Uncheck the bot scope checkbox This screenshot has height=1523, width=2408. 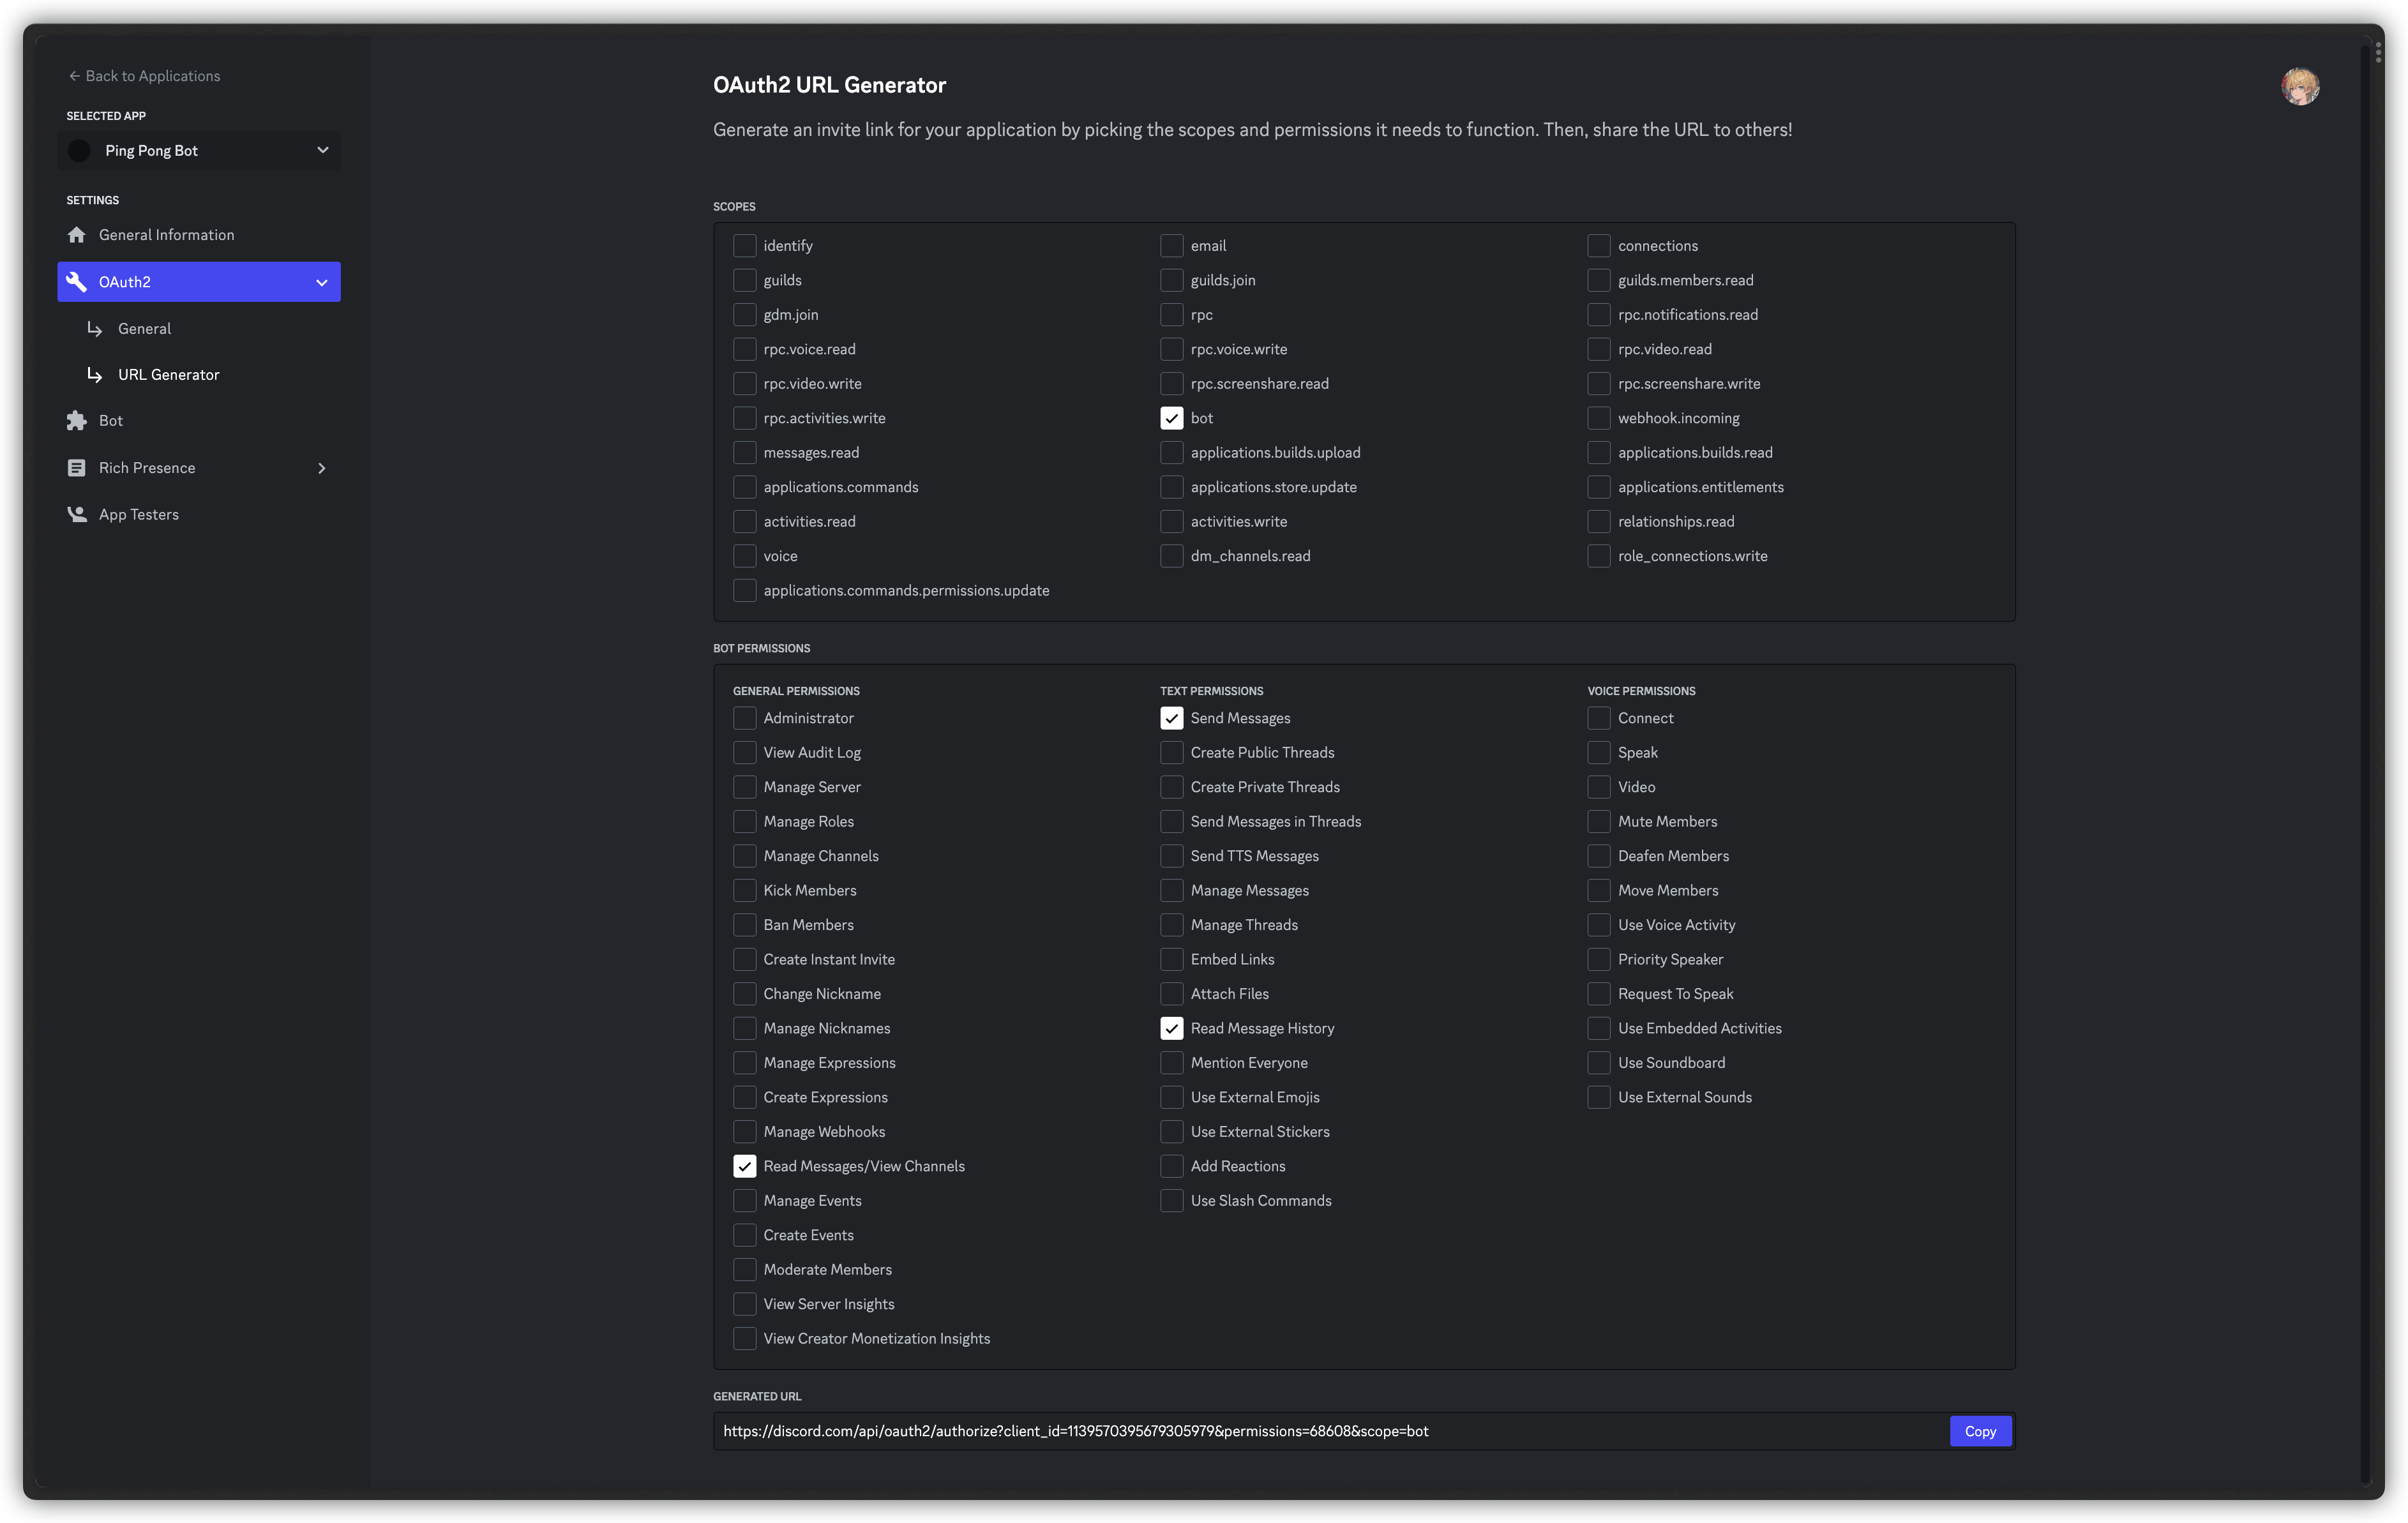coord(1171,418)
